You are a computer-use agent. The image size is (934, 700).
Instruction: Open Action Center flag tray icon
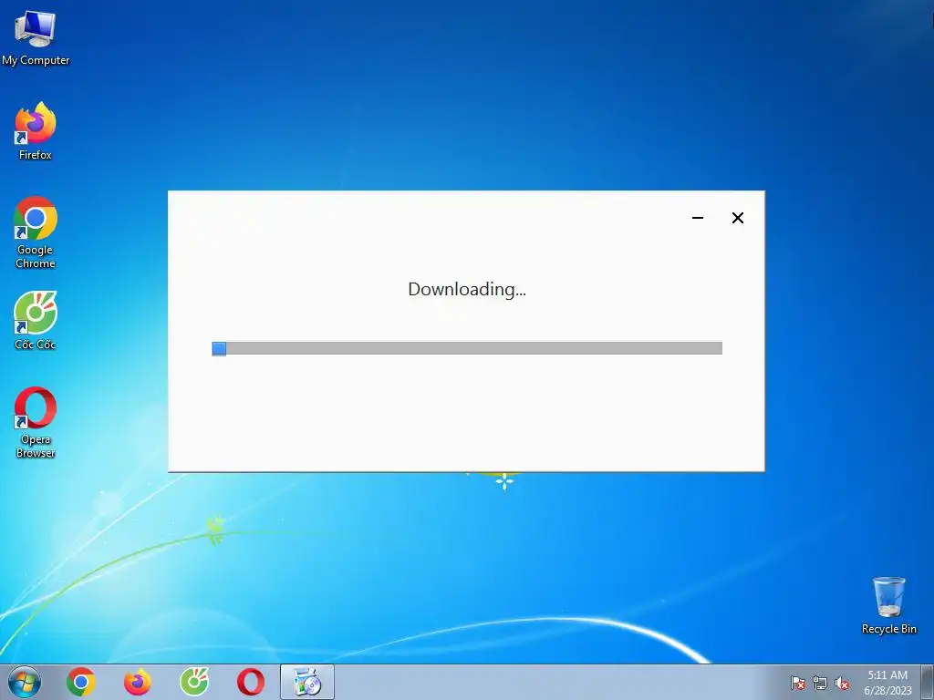[797, 683]
